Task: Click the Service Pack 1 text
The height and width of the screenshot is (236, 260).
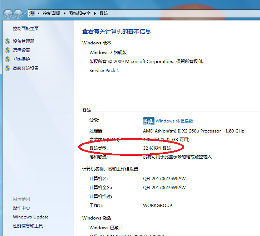Action: tap(104, 71)
